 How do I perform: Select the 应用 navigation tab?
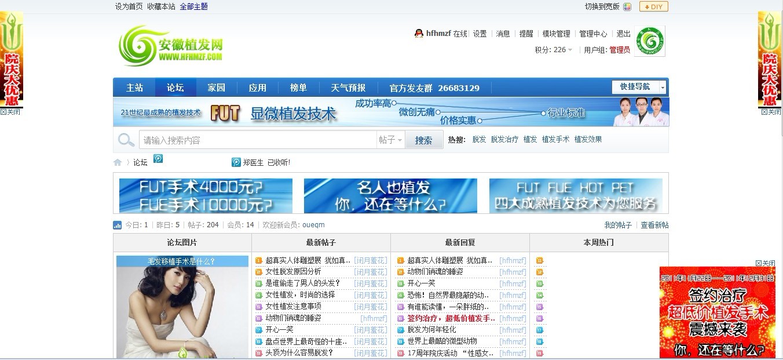tap(258, 88)
